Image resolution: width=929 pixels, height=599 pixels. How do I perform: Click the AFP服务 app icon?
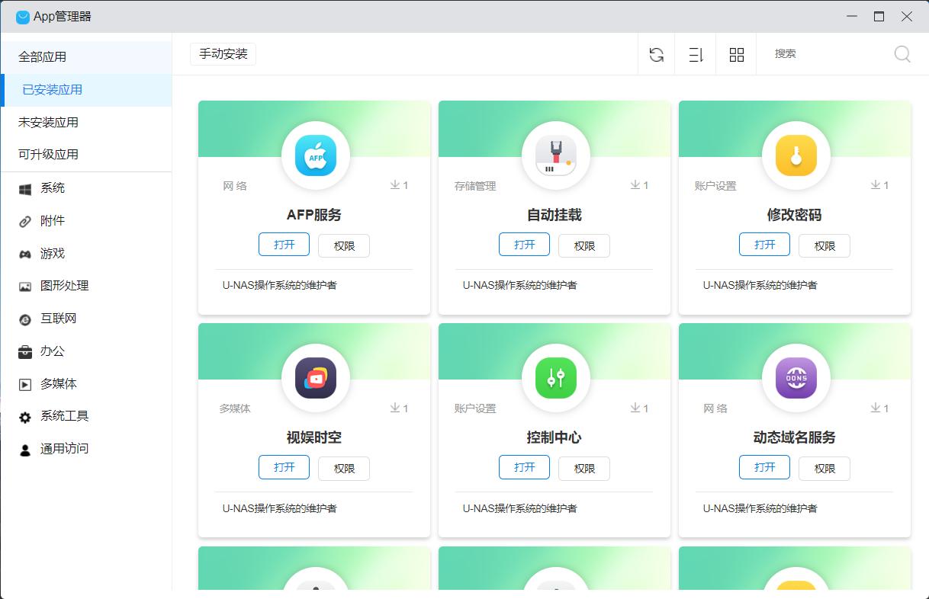(315, 155)
